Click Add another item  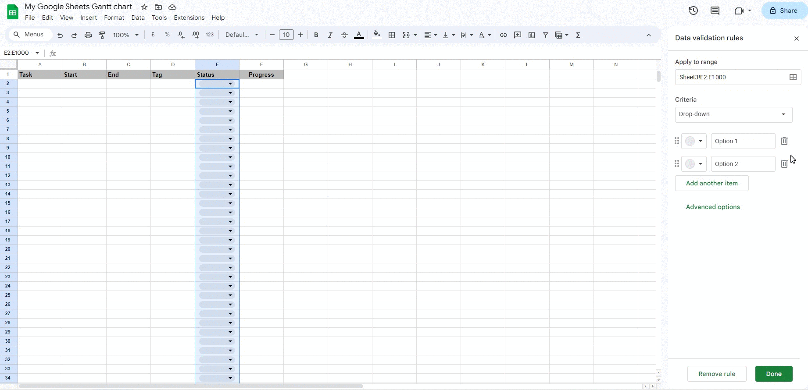(712, 183)
